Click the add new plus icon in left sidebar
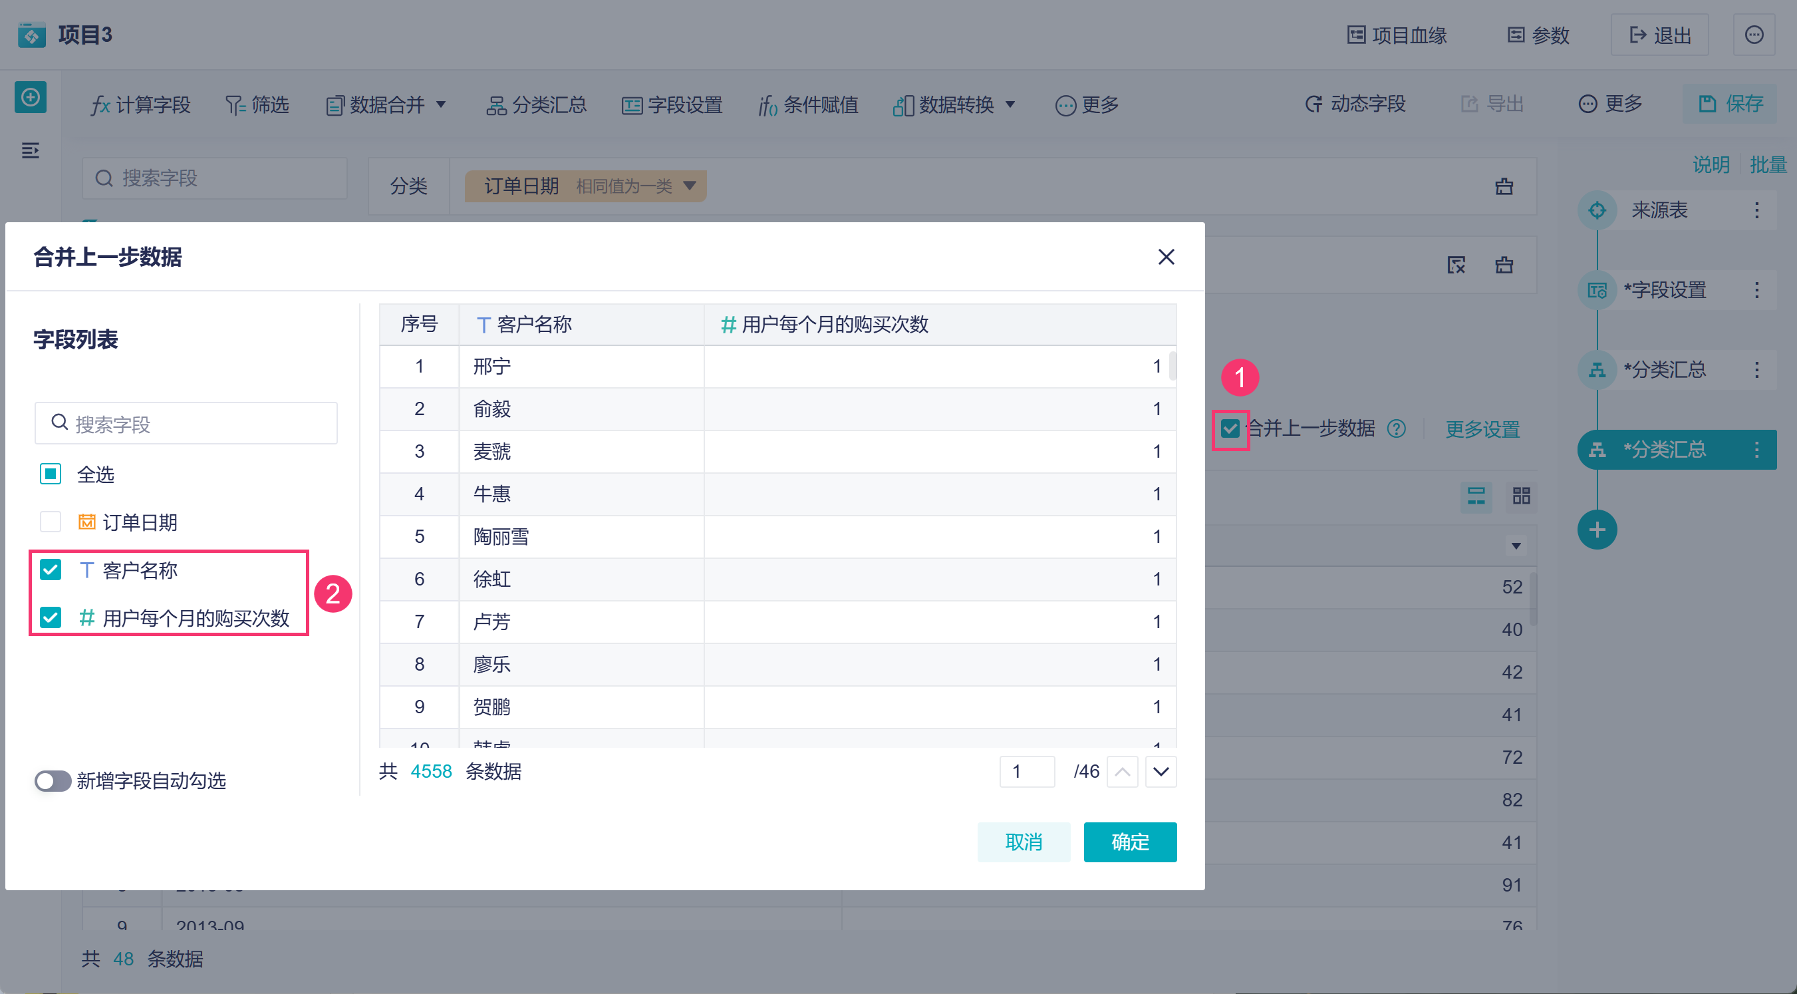Image resolution: width=1797 pixels, height=994 pixels. tap(30, 97)
